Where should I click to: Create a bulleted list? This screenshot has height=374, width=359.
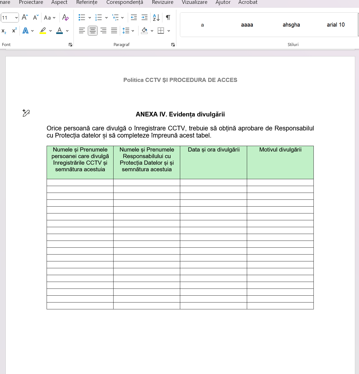[82, 18]
